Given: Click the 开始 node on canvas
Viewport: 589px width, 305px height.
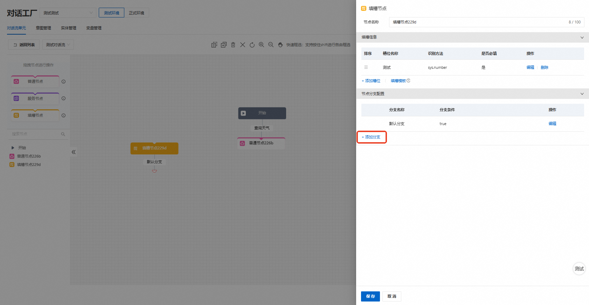Looking at the screenshot, I should (x=262, y=113).
